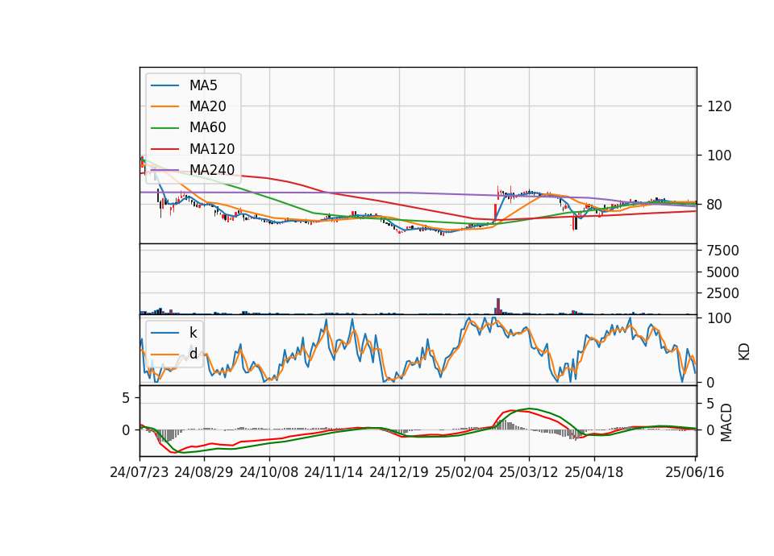Image resolution: width=774 pixels, height=556 pixels.
Task: Click the 24/08/29 date axis label
Action: coord(204,472)
